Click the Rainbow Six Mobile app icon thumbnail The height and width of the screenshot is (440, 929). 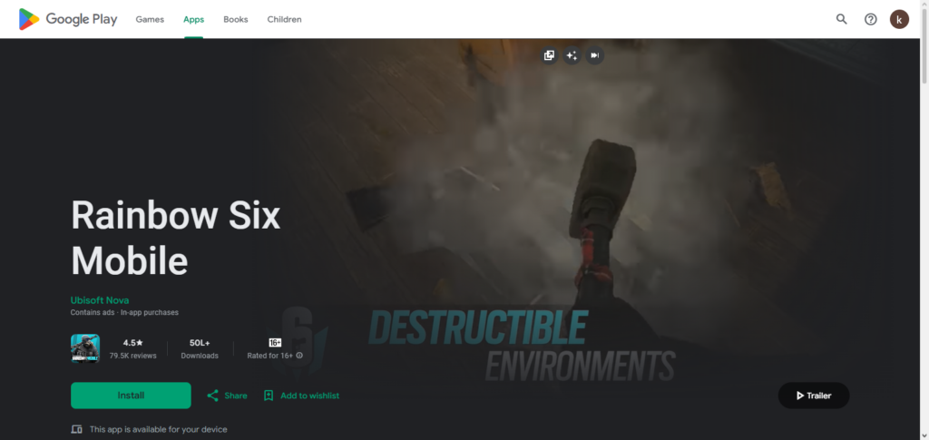85,348
